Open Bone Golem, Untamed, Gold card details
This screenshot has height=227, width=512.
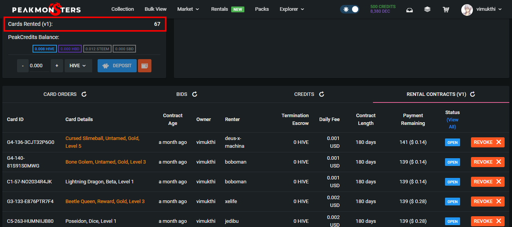(106, 162)
